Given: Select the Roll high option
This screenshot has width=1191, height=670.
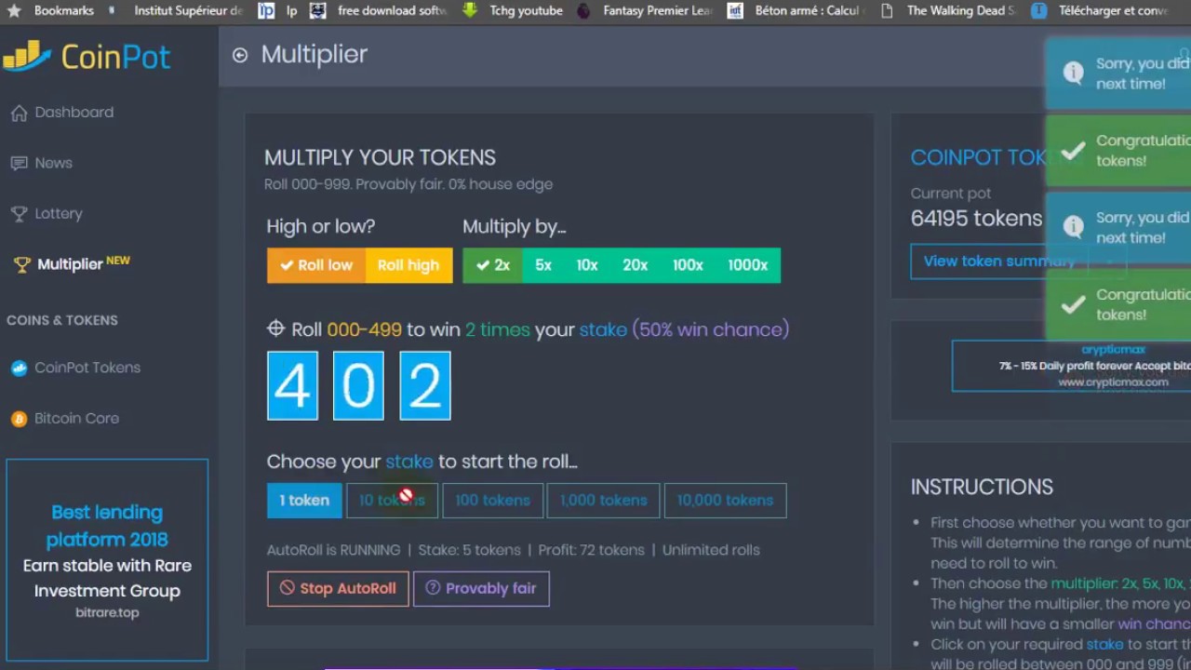Looking at the screenshot, I should pos(408,265).
